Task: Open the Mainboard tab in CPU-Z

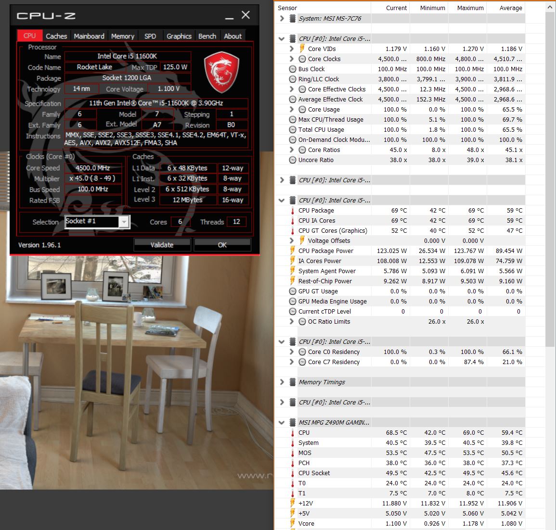Action: point(89,36)
